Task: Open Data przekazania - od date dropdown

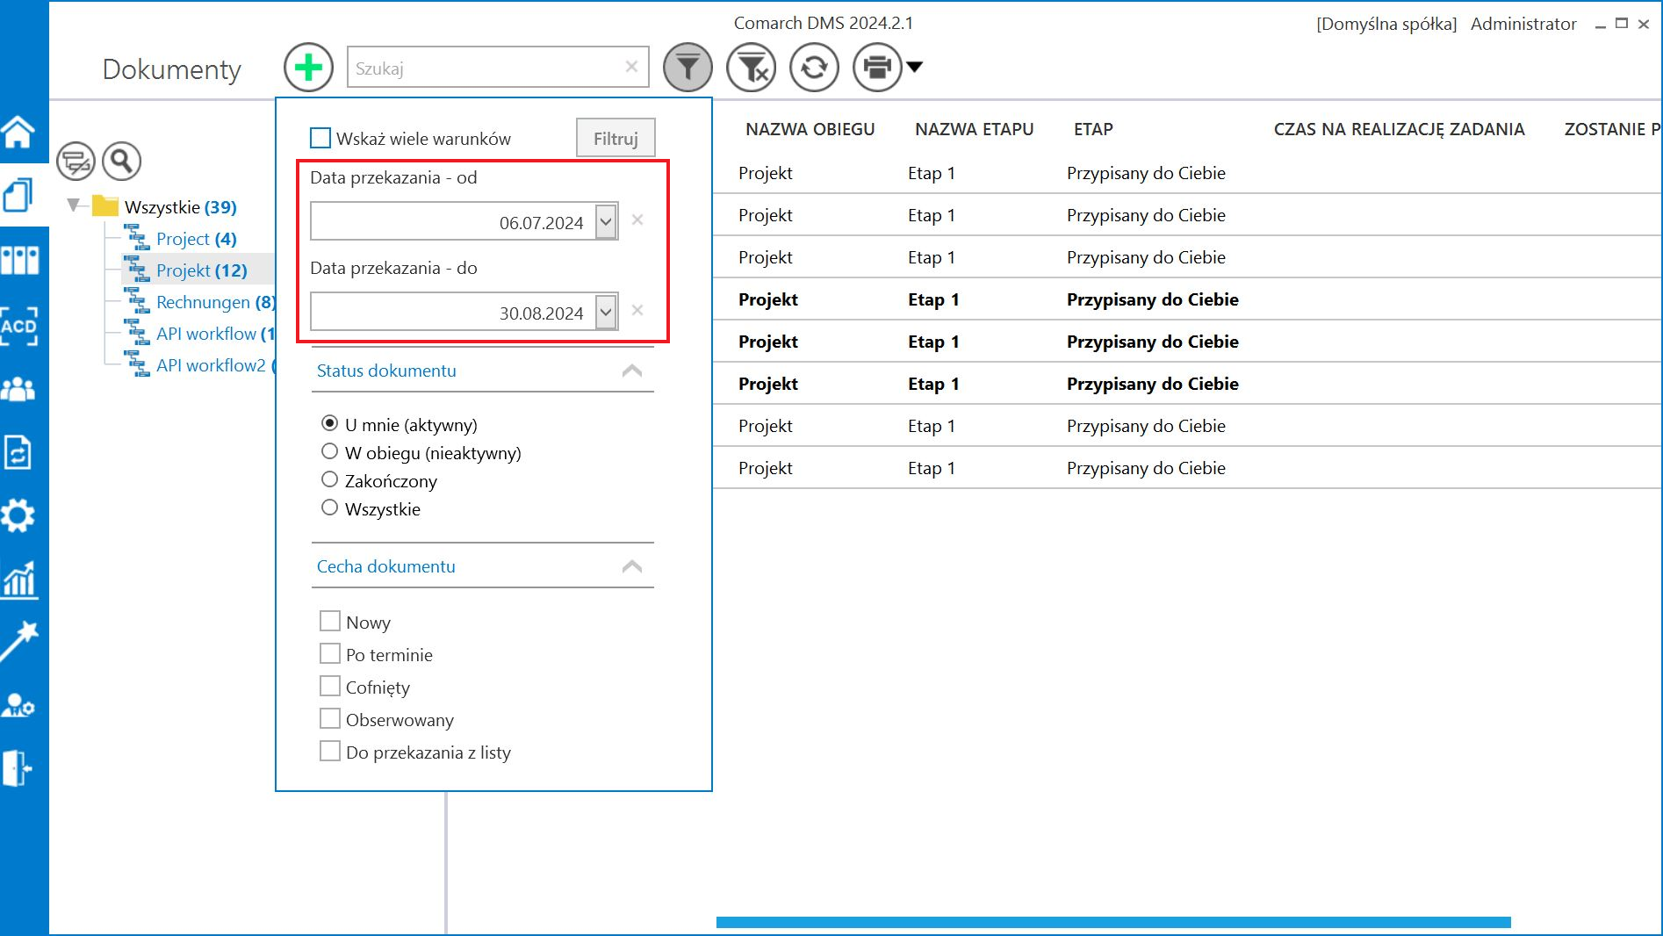Action: [x=606, y=221]
